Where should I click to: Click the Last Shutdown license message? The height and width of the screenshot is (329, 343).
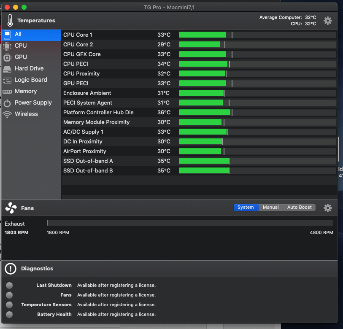[x=116, y=285]
